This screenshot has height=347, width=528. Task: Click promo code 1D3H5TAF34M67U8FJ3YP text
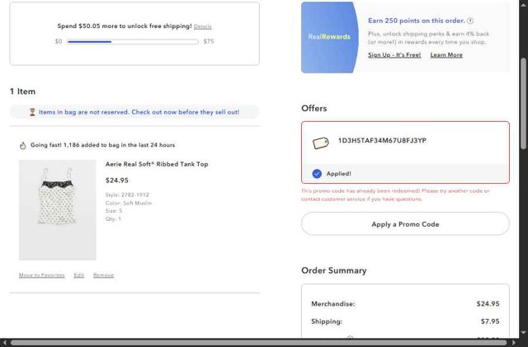382,141
